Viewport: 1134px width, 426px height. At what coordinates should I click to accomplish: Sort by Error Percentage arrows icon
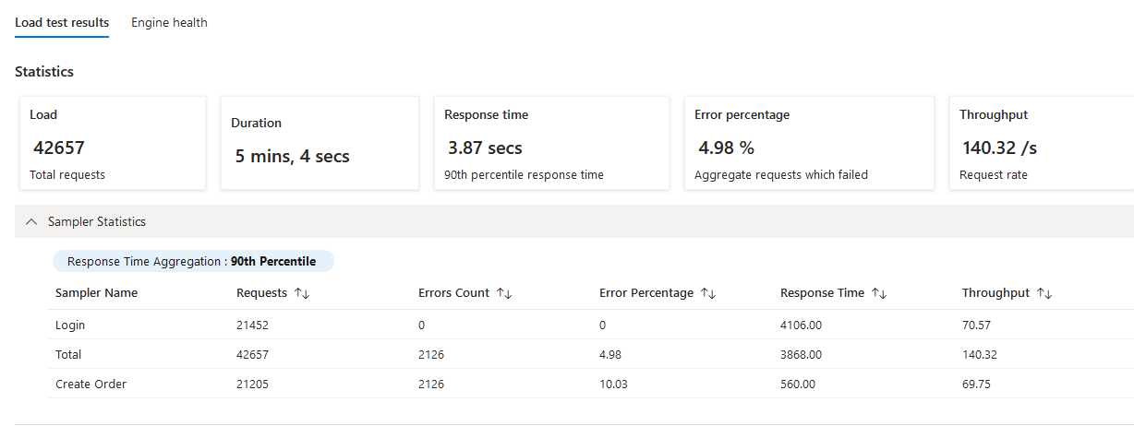708,293
